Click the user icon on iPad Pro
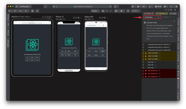Viewport: 186px width, 109px height. (x=43, y=17)
